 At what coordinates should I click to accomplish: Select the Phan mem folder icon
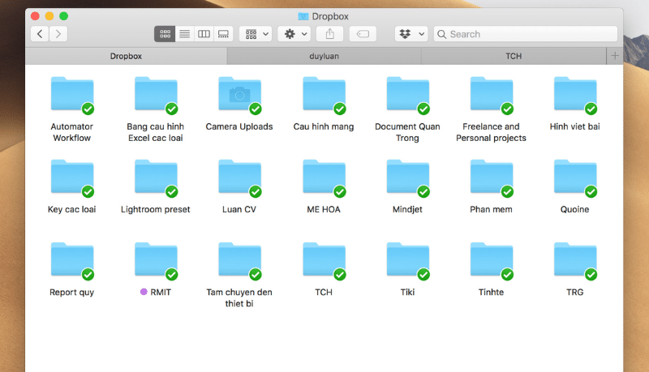point(492,177)
